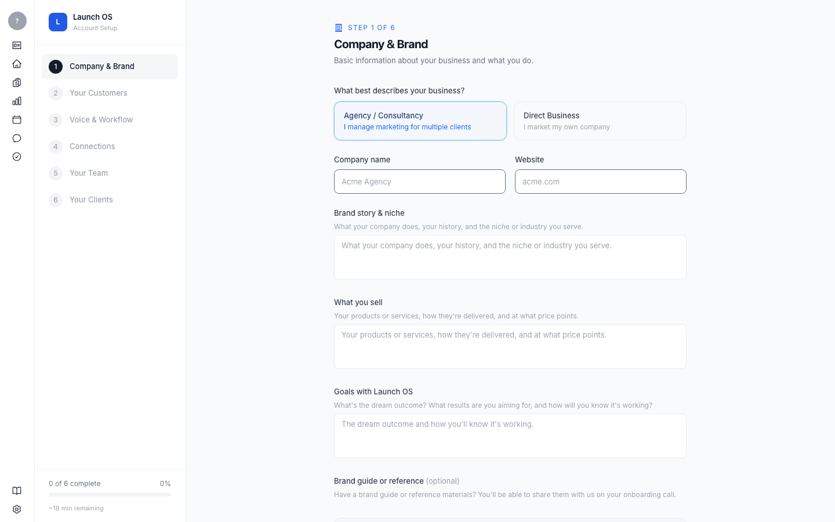Go to the Your Team step
835x522 pixels.
[x=110, y=173]
